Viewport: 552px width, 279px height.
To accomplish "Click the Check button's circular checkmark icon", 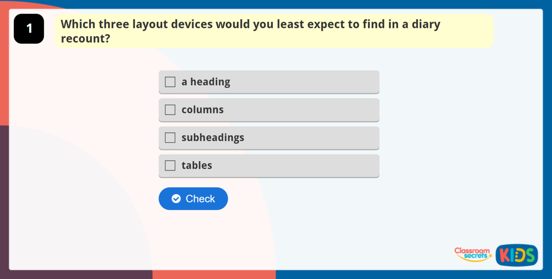I will tap(176, 199).
